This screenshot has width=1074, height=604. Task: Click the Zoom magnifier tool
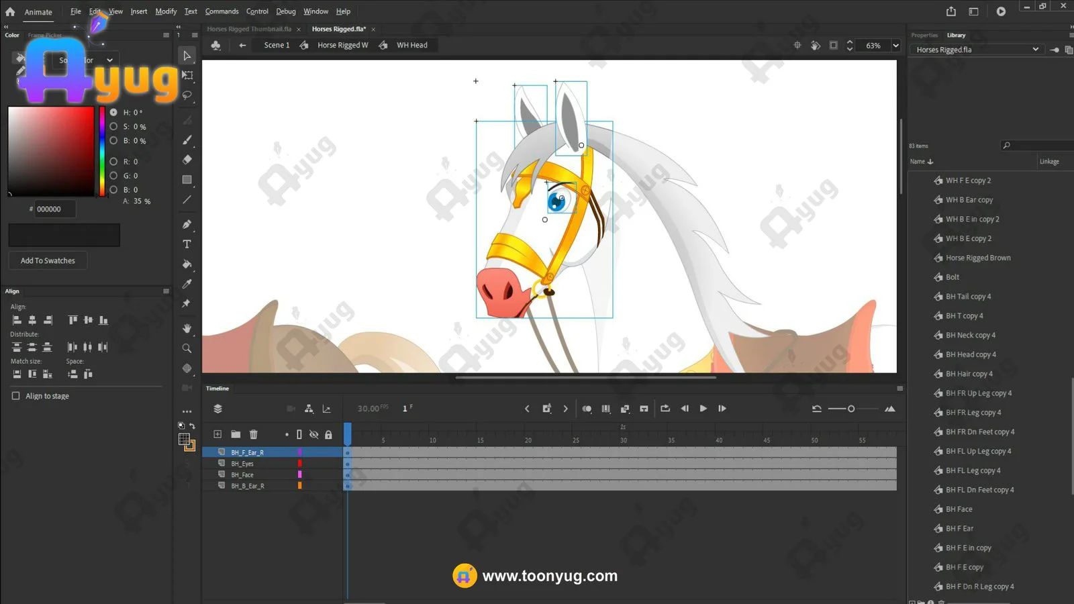pos(187,348)
